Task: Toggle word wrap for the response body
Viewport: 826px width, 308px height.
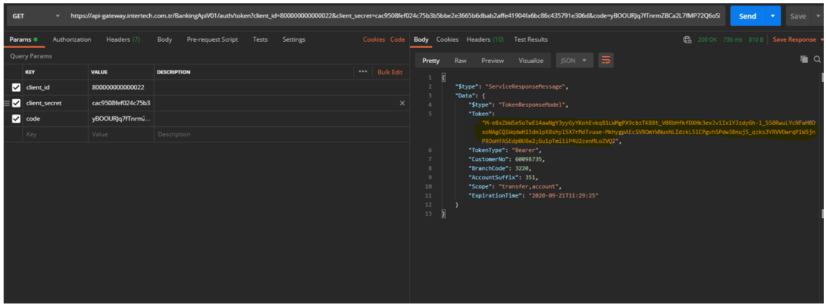Action: 605,61
